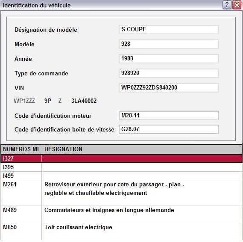Image resolution: width=243 pixels, height=242 pixels.
Task: Click Commutateurs et insignes en langue allemande
Action: [x=109, y=210]
